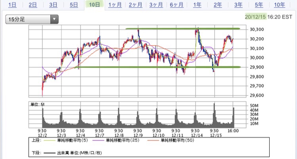Click the 上段 legend row label
The height and width of the screenshot is (159, 297).
click(x=37, y=140)
